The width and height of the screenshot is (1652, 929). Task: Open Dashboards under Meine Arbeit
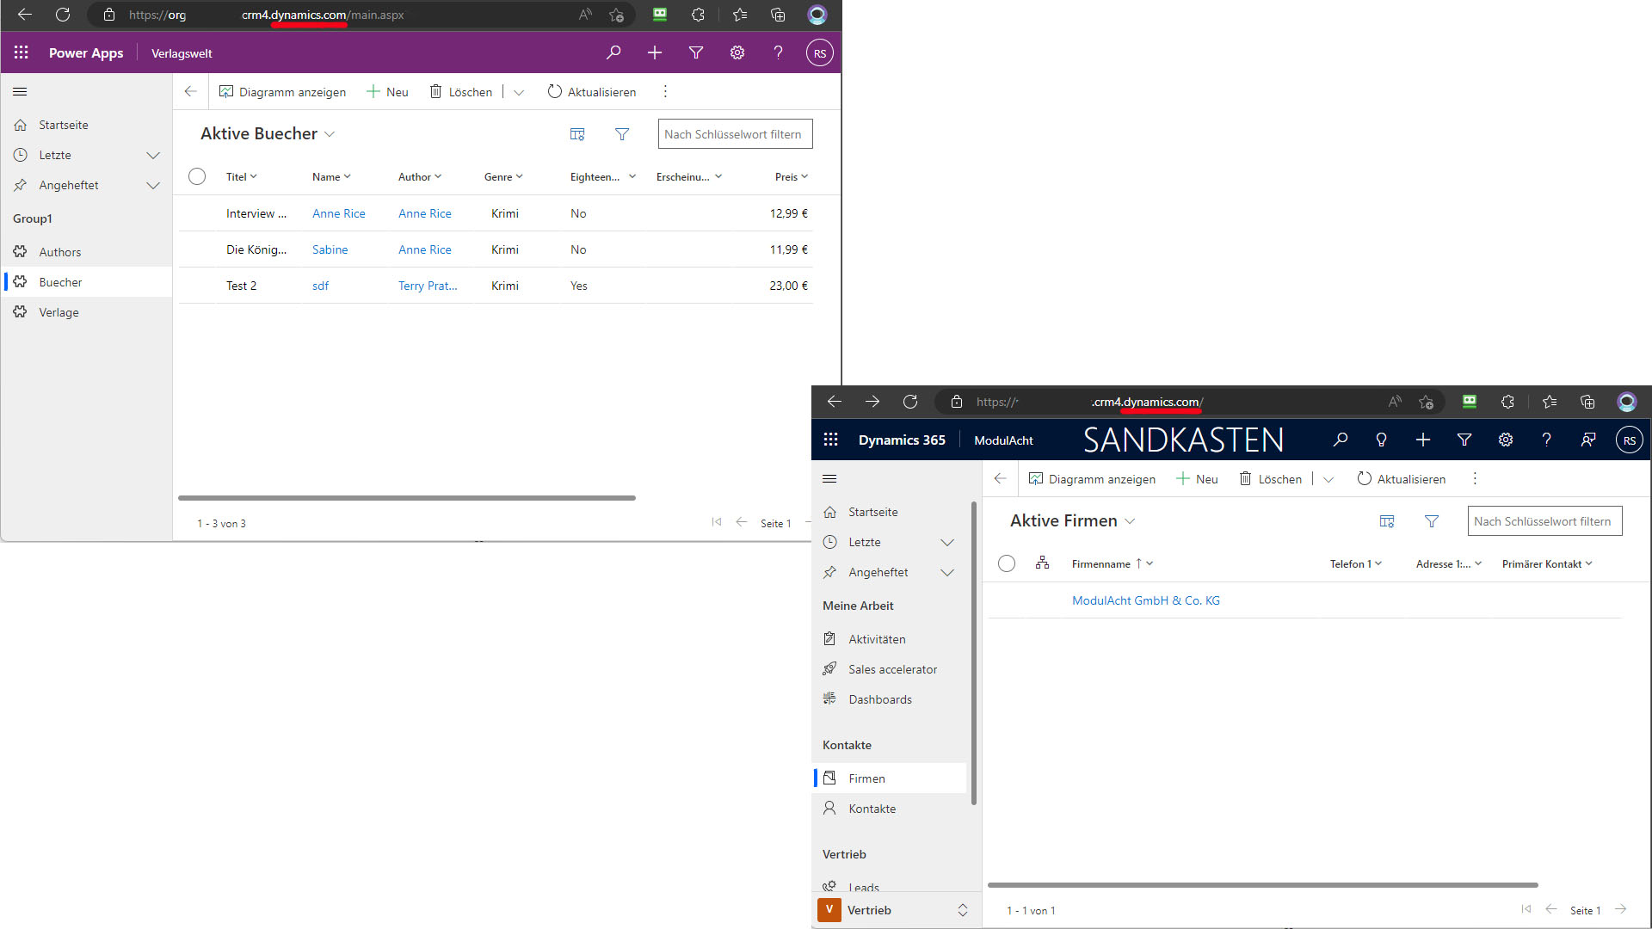880,698
